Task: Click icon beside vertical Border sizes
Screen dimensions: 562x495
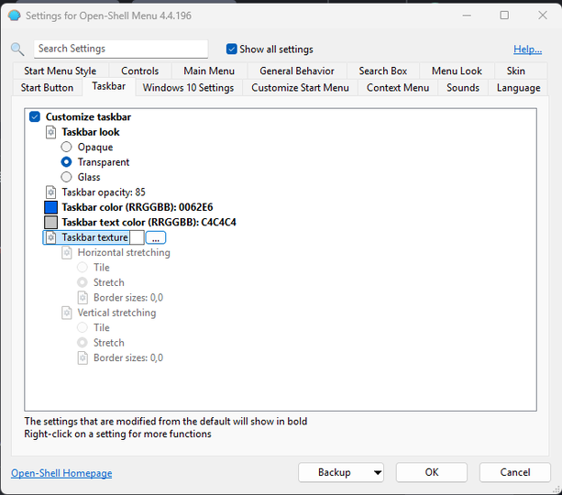Action: tap(83, 358)
